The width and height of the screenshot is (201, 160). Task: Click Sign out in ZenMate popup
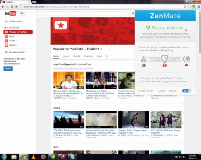tap(172, 91)
